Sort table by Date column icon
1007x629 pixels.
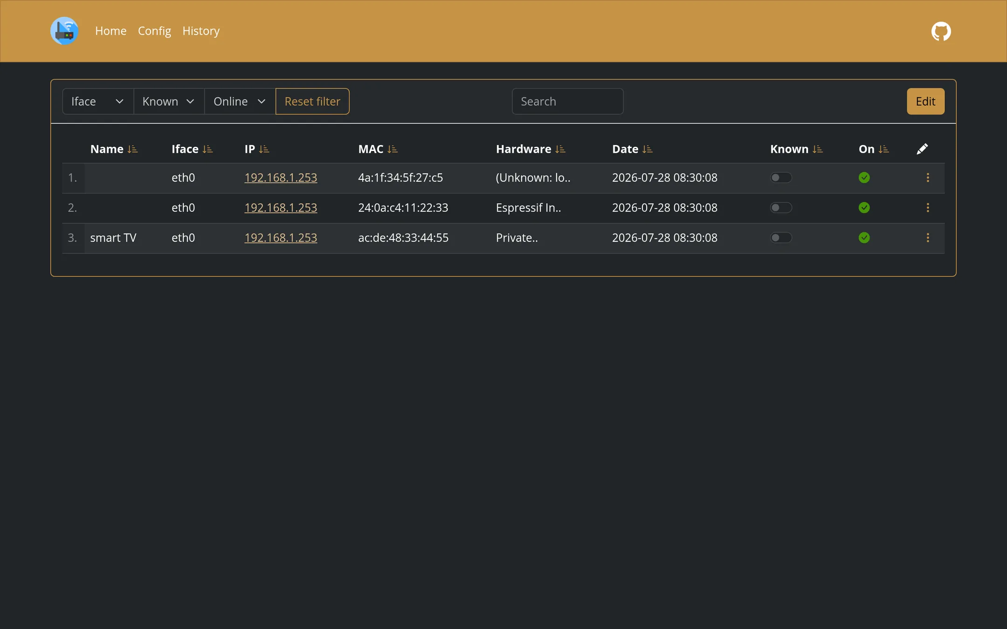click(x=647, y=149)
